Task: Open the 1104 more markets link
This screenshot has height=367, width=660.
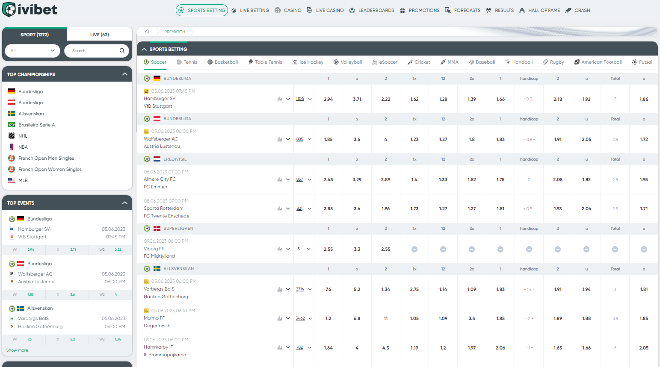Action: tap(300, 99)
